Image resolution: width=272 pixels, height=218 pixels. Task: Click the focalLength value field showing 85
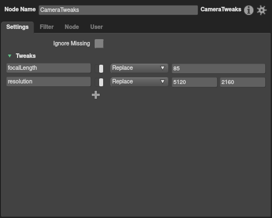[x=219, y=69]
